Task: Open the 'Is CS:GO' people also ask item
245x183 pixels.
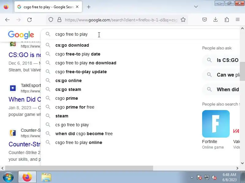Action: pos(221,60)
